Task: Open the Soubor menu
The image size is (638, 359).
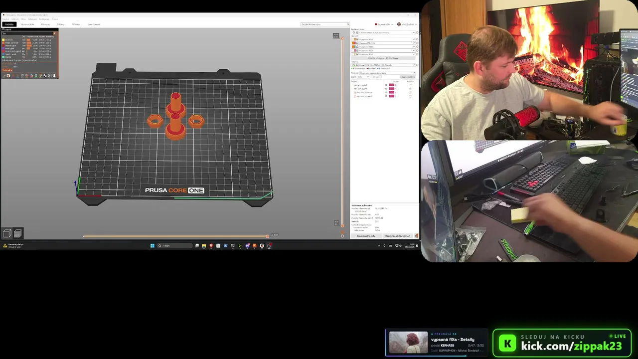Action: [5, 19]
